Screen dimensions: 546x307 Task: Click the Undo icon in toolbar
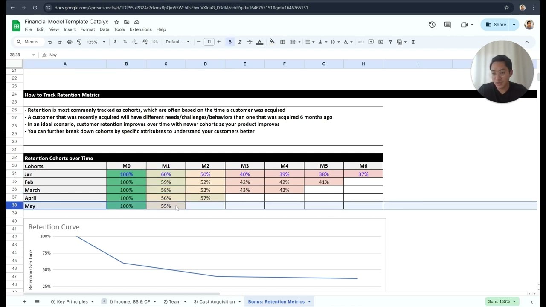[x=50, y=42]
